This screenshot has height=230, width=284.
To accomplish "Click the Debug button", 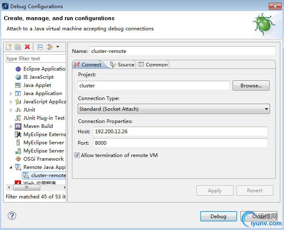I will coord(218,216).
